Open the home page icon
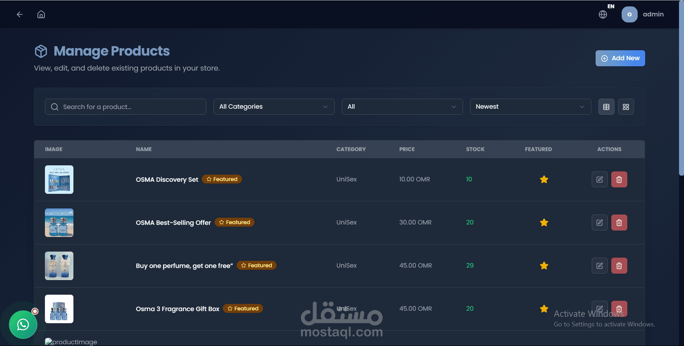 click(x=41, y=14)
